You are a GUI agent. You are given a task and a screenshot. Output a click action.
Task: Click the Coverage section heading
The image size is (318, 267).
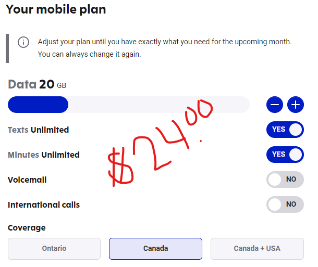click(27, 228)
